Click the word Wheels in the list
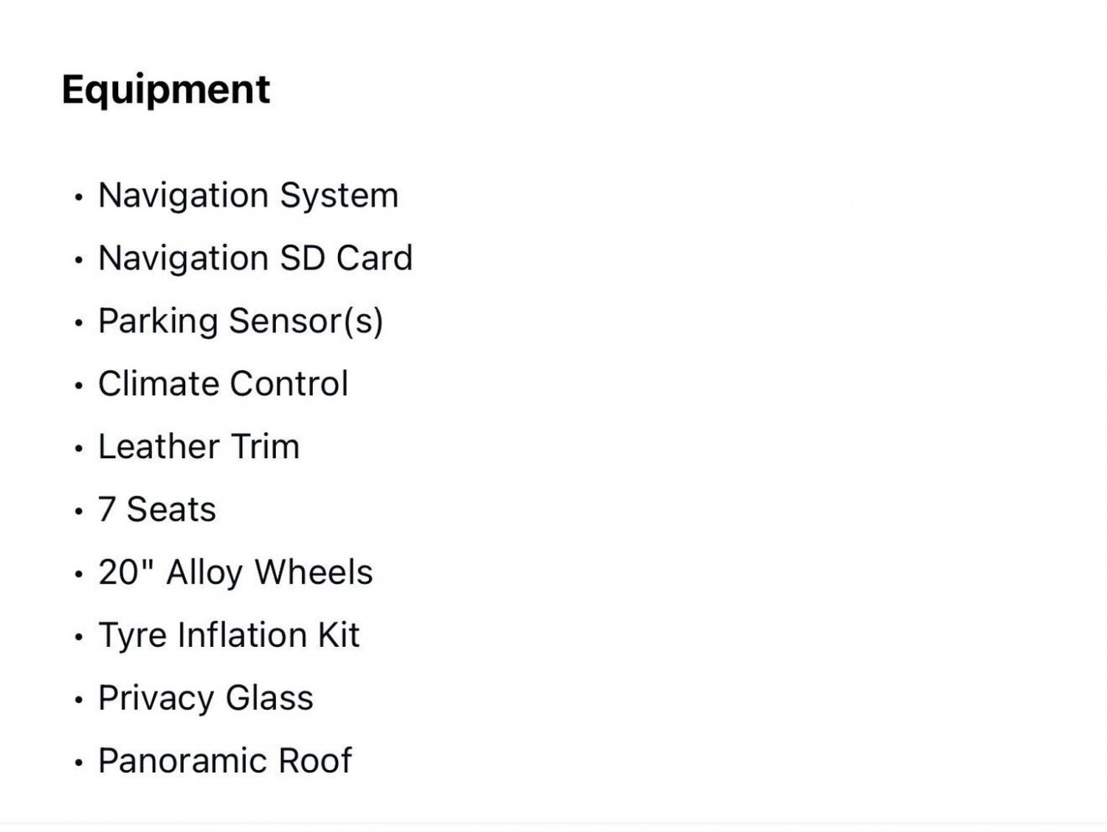Image resolution: width=1107 pixels, height=832 pixels. (x=314, y=572)
